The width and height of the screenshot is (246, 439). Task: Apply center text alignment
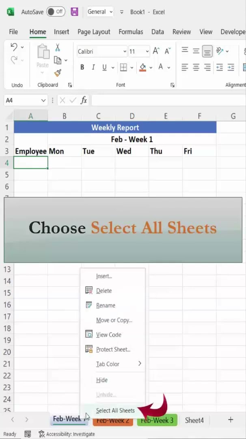point(196,67)
